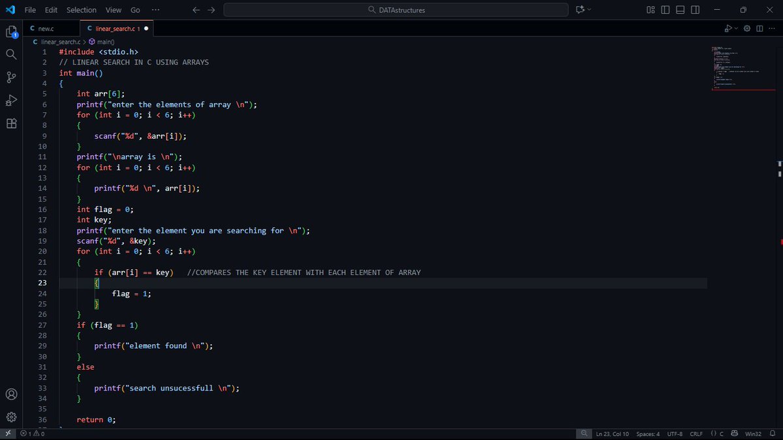Go to line via Ln 23, Col 10
Image resolution: width=783 pixels, height=440 pixels.
[613, 433]
